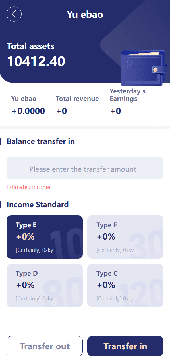The height and width of the screenshot is (363, 170).
Task: Click the Transfer in button
Action: coord(125,346)
